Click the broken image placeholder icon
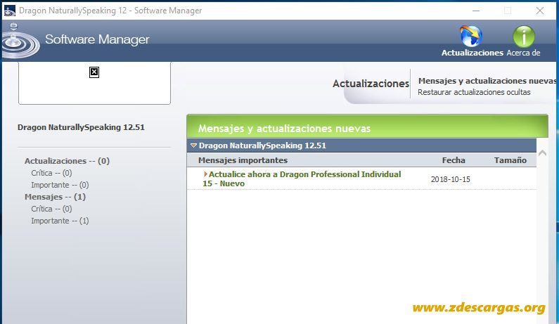The width and height of the screenshot is (559, 324). click(94, 72)
